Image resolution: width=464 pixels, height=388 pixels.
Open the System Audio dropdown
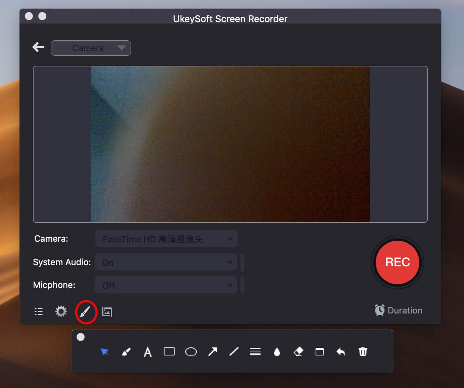166,262
